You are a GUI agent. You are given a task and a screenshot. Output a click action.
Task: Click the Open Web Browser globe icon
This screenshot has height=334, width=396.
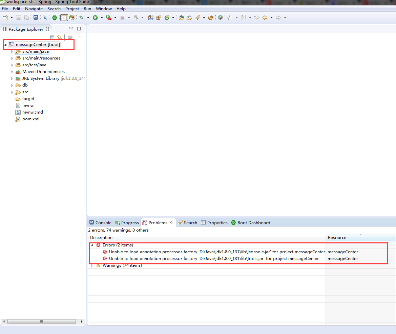click(221, 18)
